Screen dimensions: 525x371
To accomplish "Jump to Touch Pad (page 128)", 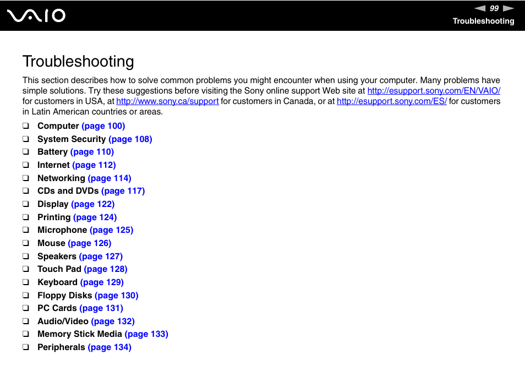I will point(106,269).
